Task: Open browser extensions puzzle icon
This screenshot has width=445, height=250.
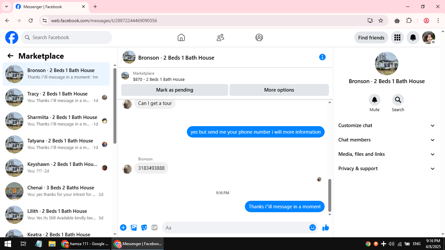Action: [x=409, y=21]
